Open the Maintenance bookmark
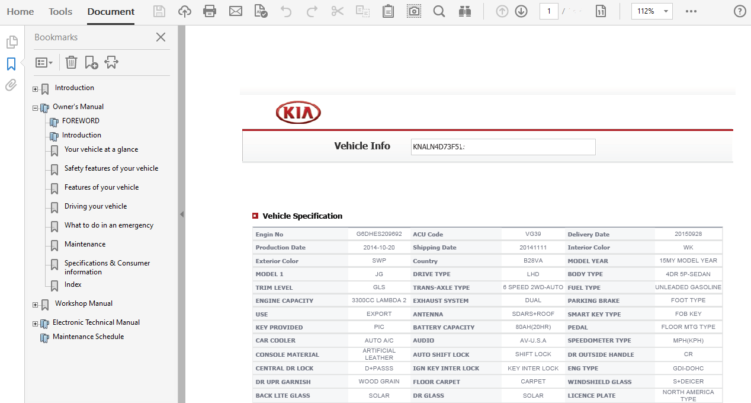Viewport: 751px width, 403px height. coord(85,244)
